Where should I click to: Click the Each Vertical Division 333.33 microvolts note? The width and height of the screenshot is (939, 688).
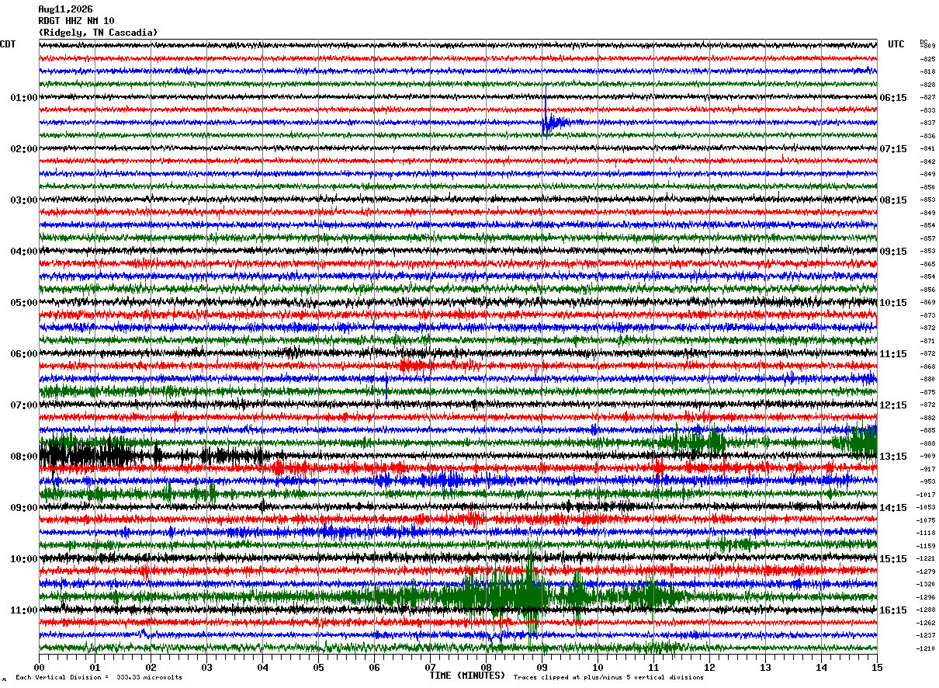click(x=99, y=678)
